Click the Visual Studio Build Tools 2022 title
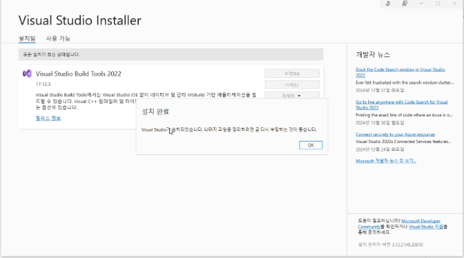This screenshot has width=464, height=258. (x=79, y=74)
